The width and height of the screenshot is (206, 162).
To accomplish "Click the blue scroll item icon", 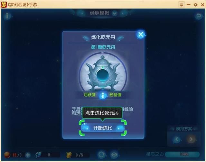I will (x=39, y=155).
